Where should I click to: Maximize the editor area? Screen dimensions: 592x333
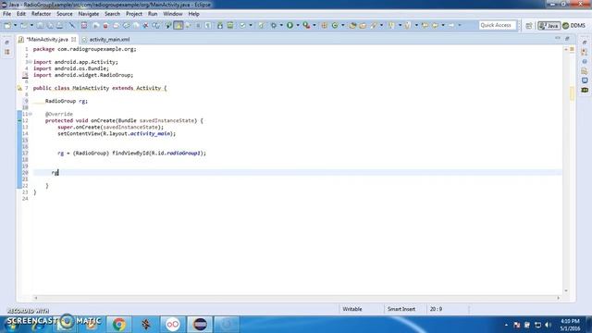point(567,39)
